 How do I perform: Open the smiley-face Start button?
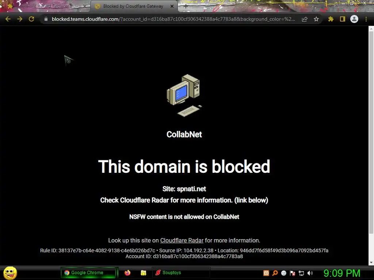10,273
